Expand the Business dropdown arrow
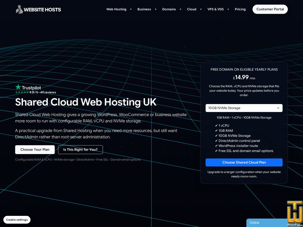 (155, 9)
